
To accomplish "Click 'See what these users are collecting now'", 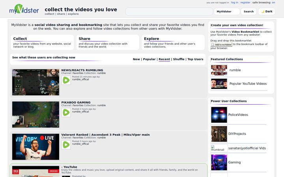I will tap(44, 57).
